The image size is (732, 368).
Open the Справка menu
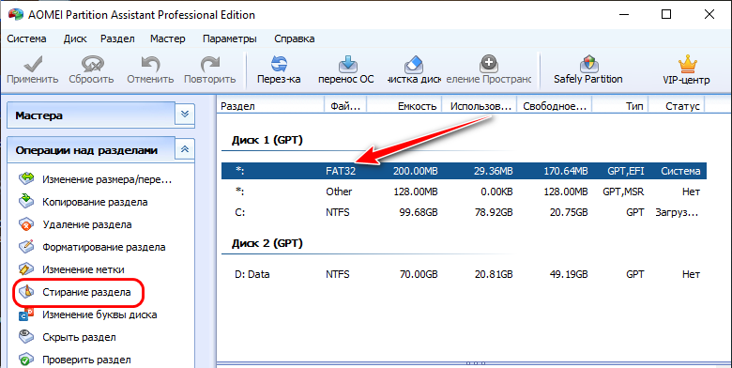tap(294, 38)
